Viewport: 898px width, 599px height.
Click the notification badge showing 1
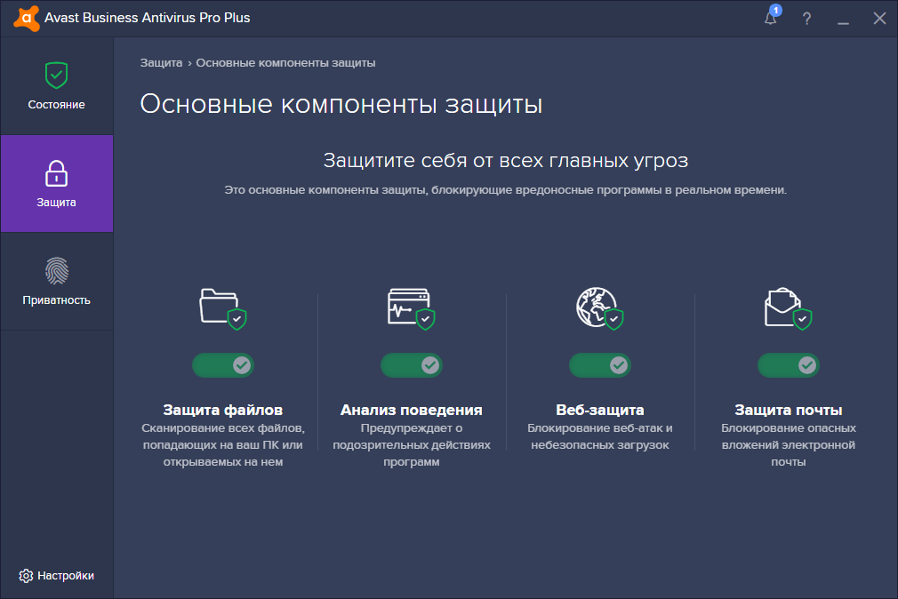[775, 11]
